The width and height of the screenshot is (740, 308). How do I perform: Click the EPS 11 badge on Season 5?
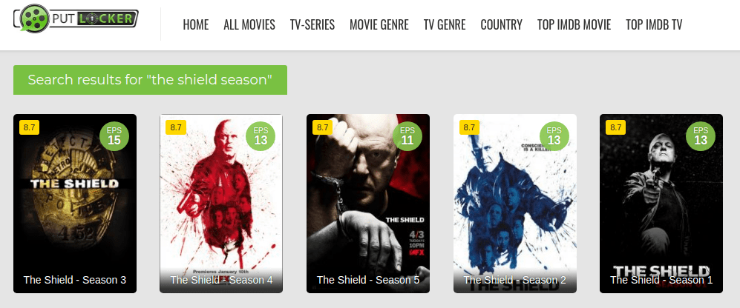click(407, 136)
